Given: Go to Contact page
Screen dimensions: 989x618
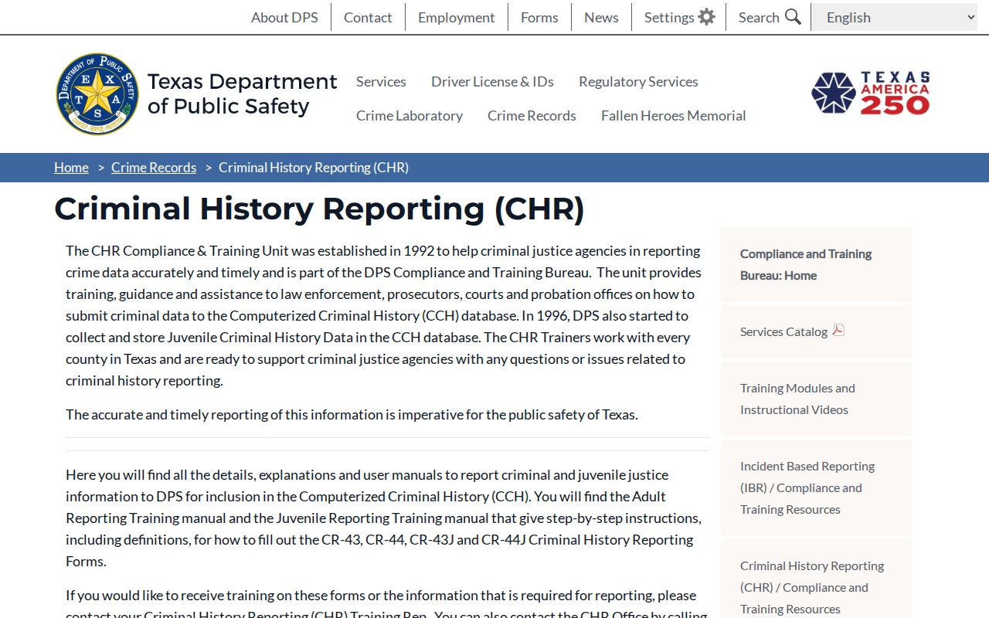Looking at the screenshot, I should point(368,17).
